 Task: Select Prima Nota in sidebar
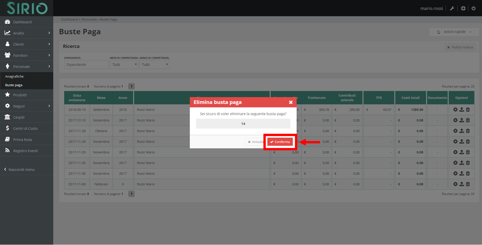[23, 140]
